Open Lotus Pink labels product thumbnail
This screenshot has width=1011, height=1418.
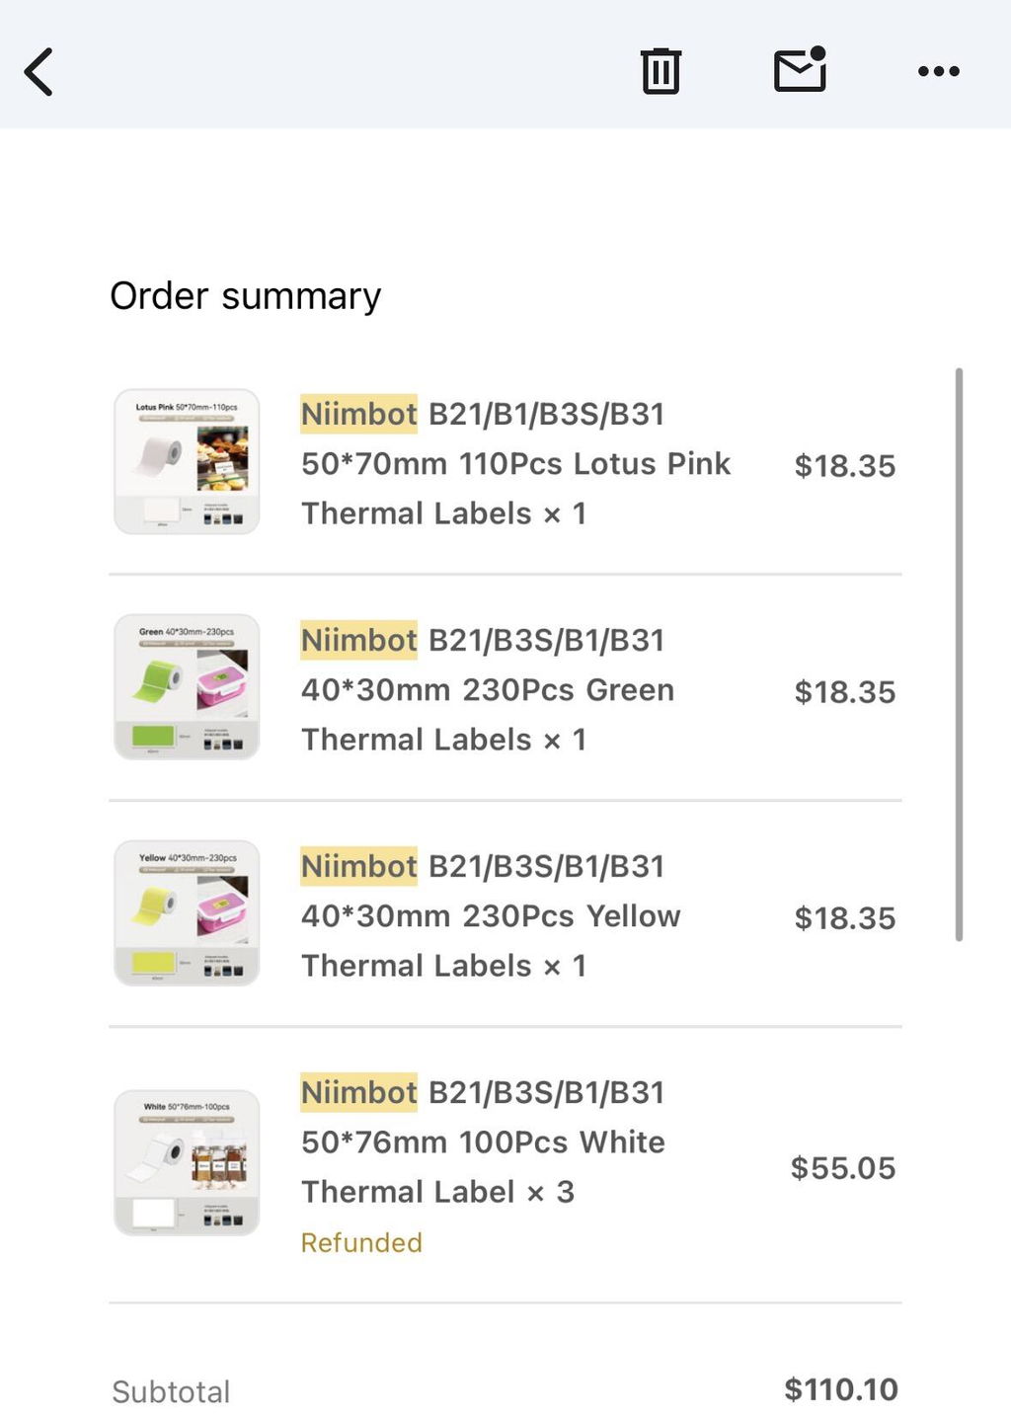[x=187, y=461]
